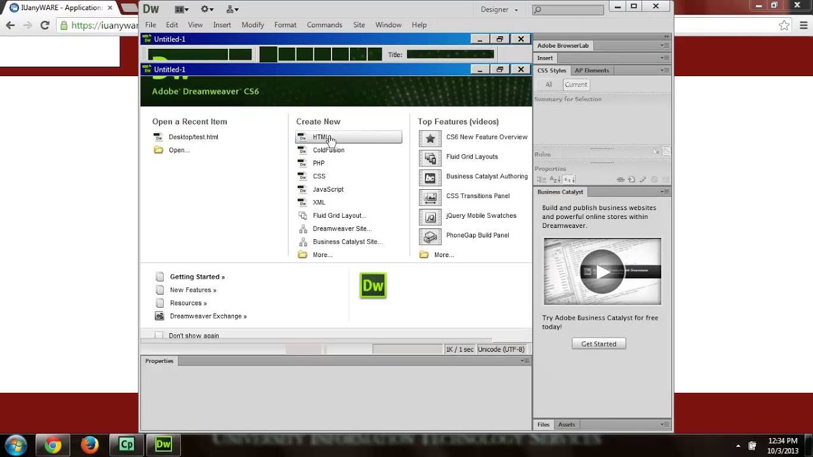Image resolution: width=813 pixels, height=457 pixels.
Task: Click the Fluid Grid Layout document icon
Action: [x=303, y=216]
